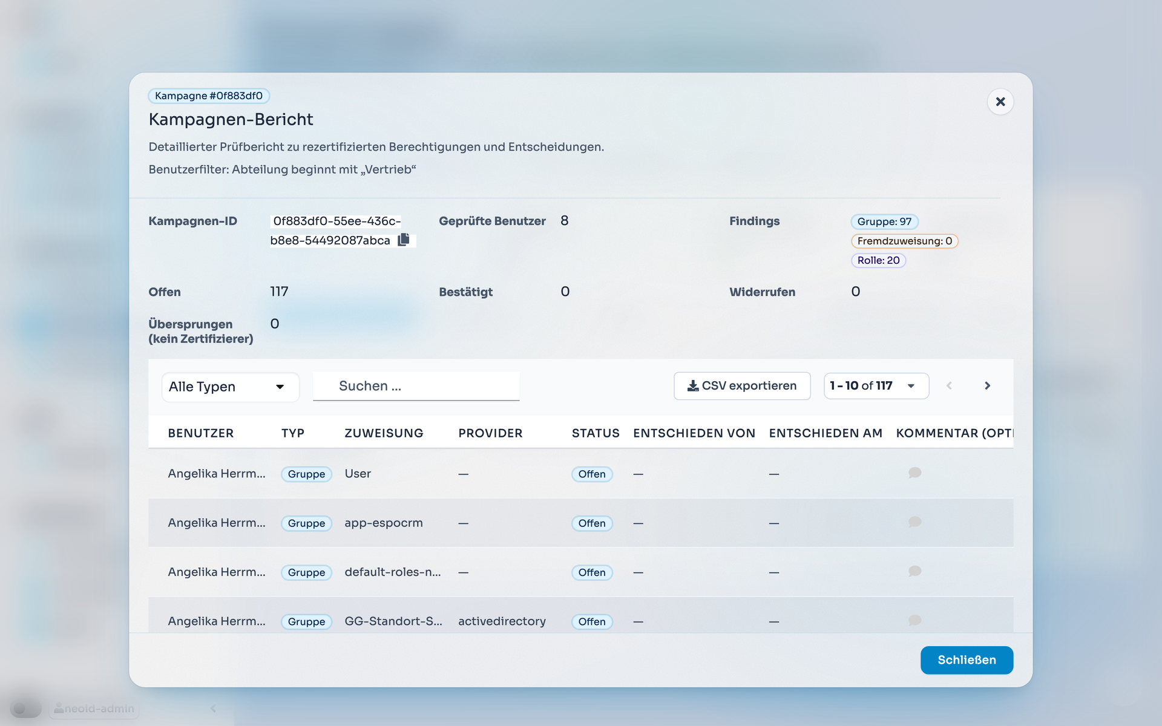
Task: Open comment for the default-roles row
Action: tap(915, 571)
